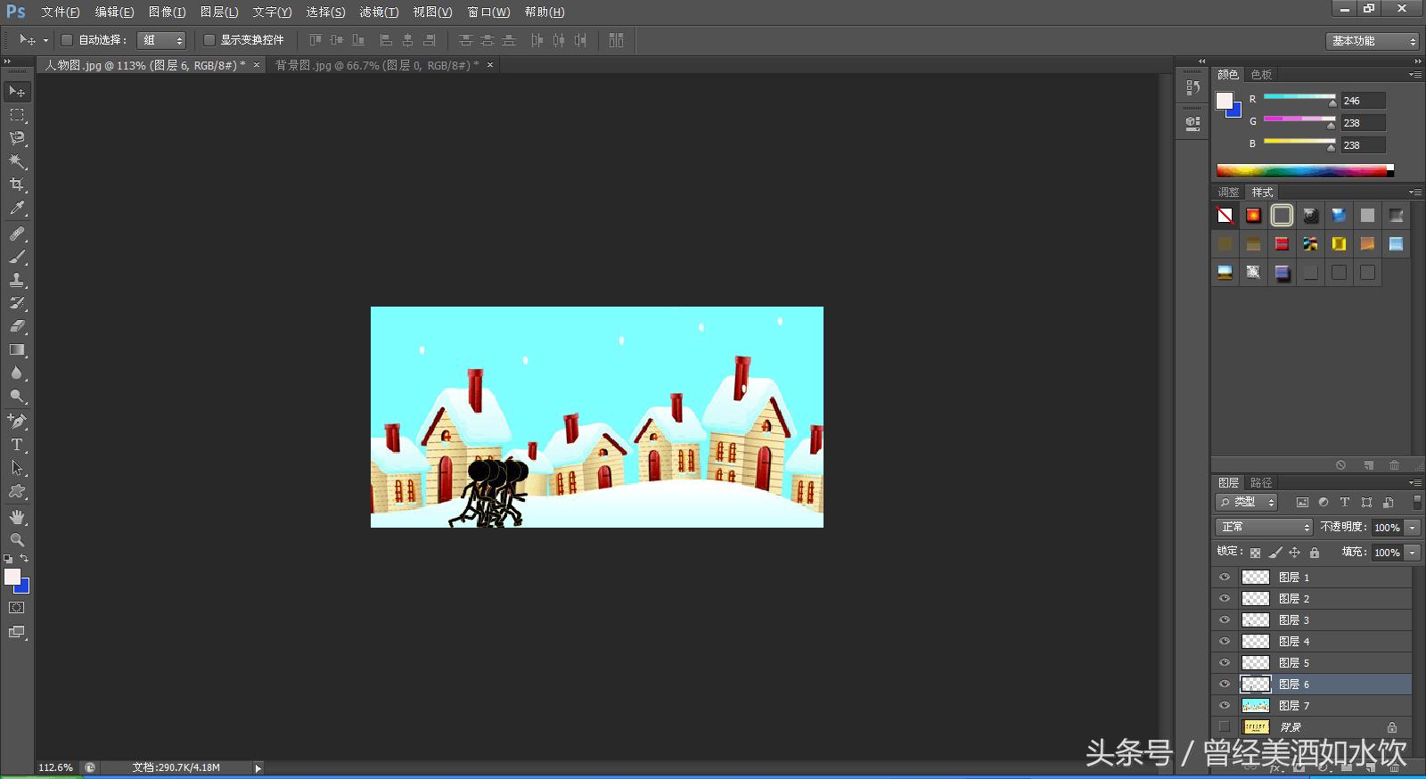Open the 滤镜 menu
1426x779 pixels.
click(x=379, y=12)
